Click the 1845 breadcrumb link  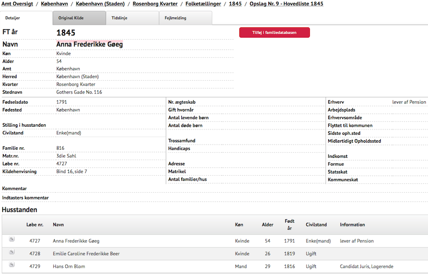pyautogui.click(x=235, y=4)
